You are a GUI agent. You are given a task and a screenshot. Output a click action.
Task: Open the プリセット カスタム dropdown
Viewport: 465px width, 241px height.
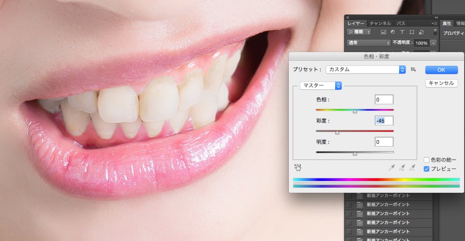point(366,69)
